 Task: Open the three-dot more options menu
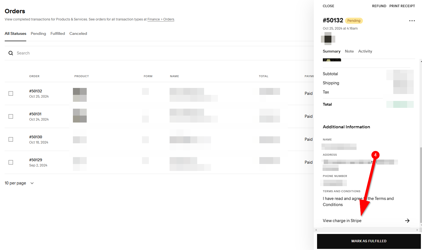(x=412, y=21)
